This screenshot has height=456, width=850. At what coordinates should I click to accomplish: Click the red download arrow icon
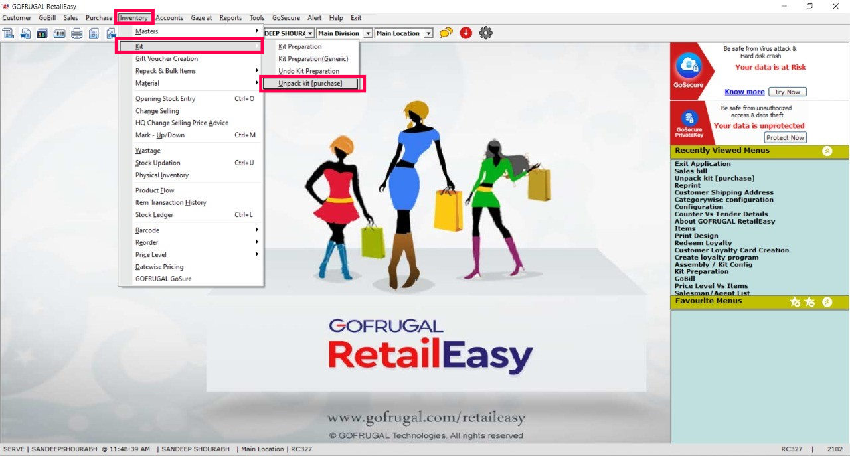coord(466,33)
